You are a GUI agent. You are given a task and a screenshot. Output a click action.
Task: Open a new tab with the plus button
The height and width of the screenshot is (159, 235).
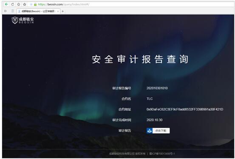tap(62, 11)
